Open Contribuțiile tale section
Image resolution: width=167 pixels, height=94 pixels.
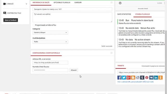pyautogui.click(x=14, y=13)
